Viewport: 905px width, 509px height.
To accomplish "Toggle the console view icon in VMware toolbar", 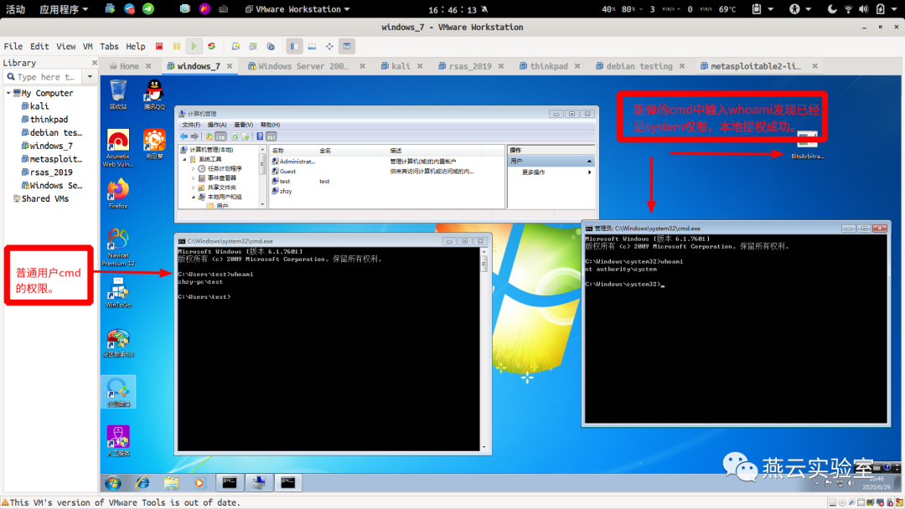I will pyautogui.click(x=347, y=46).
